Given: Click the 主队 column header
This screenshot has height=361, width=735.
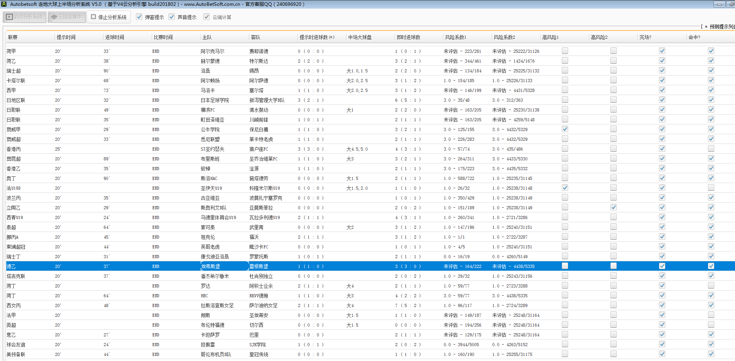Looking at the screenshot, I should point(207,38).
